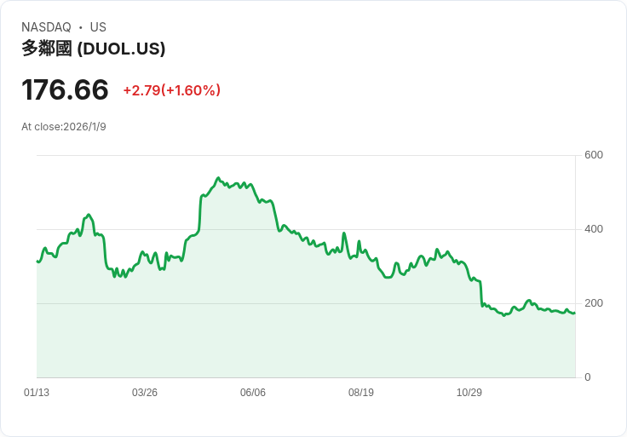Image resolution: width=627 pixels, height=437 pixels.
Task: Click the shaded green area under the curve
Action: point(306,340)
